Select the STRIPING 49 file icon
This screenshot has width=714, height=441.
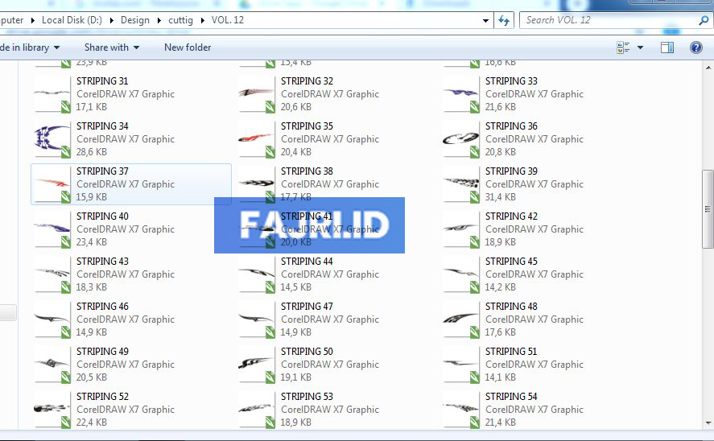point(52,365)
